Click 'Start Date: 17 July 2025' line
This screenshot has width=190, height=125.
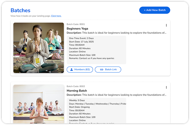(81, 42)
